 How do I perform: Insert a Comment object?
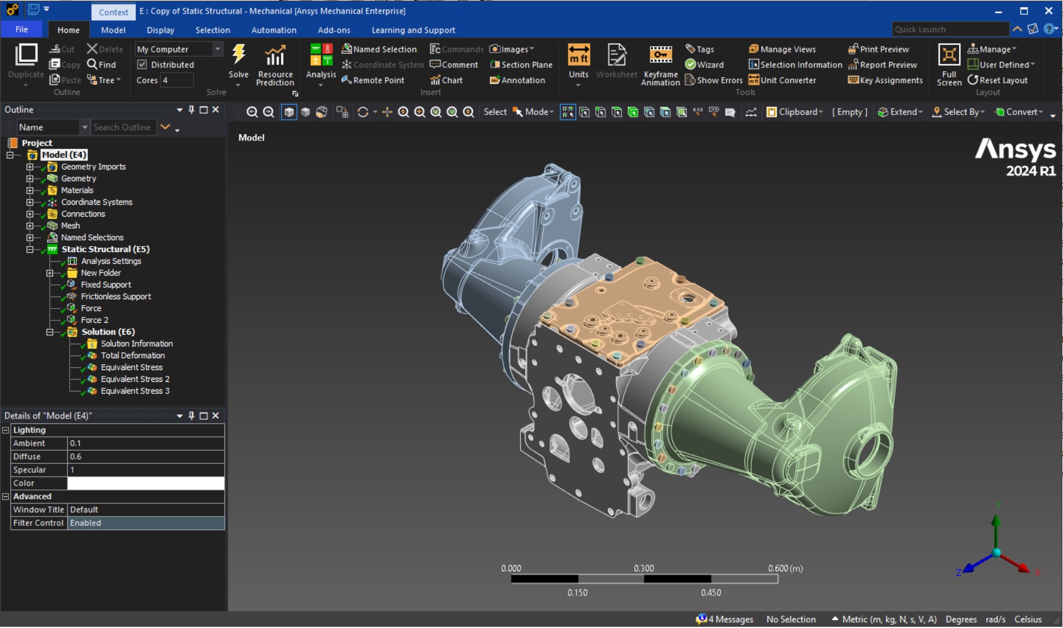tap(454, 64)
